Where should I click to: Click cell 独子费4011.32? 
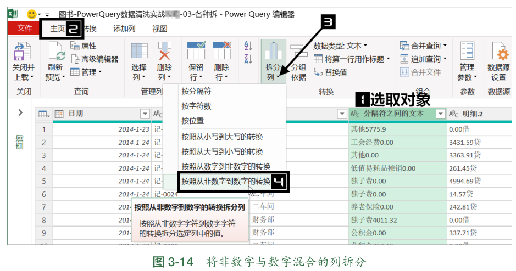[x=397, y=220]
